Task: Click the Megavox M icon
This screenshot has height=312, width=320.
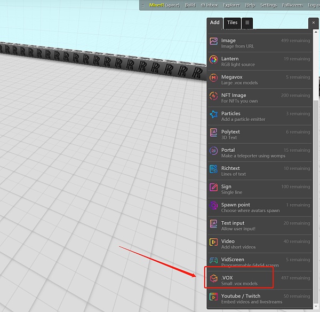Action: [x=214, y=78]
